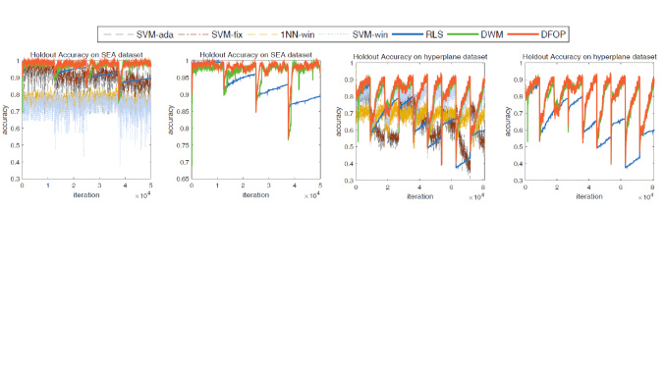Click the SEA dataset title of the three-method plot
This screenshot has height=372, width=665.
255,55
